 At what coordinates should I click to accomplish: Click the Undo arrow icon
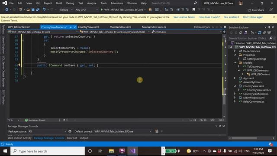[44, 10]
